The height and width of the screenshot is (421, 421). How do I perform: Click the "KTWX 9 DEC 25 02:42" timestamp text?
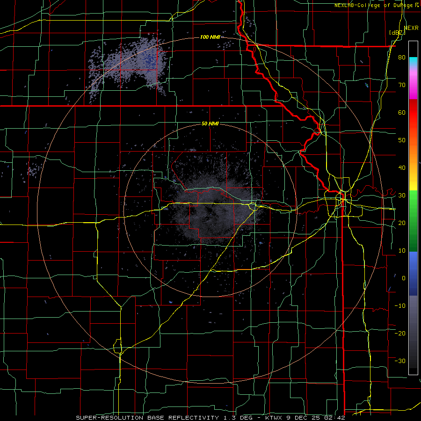pos(305,418)
